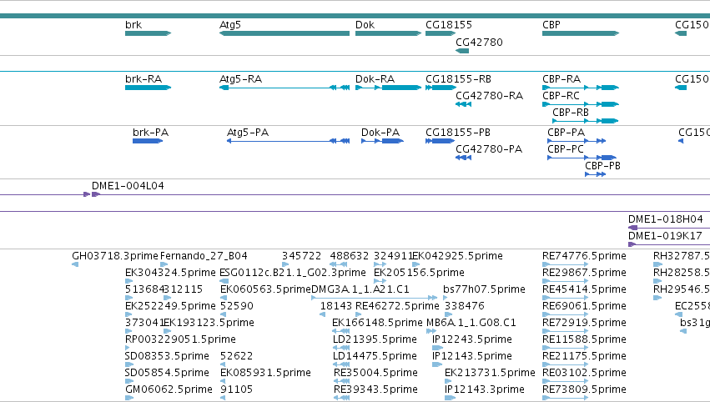
Task: Click the DME1-004L04 clone label
Action: [x=128, y=186]
